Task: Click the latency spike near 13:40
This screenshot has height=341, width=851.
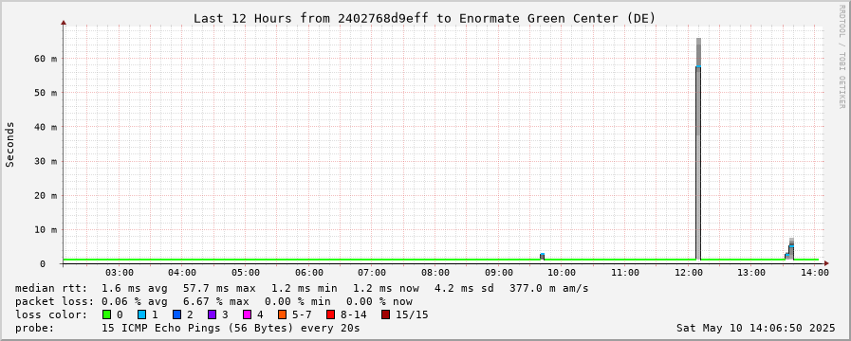Action: point(790,249)
